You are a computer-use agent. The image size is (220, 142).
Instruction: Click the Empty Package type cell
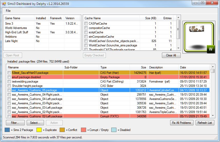pyautogui.click(x=114, y=77)
